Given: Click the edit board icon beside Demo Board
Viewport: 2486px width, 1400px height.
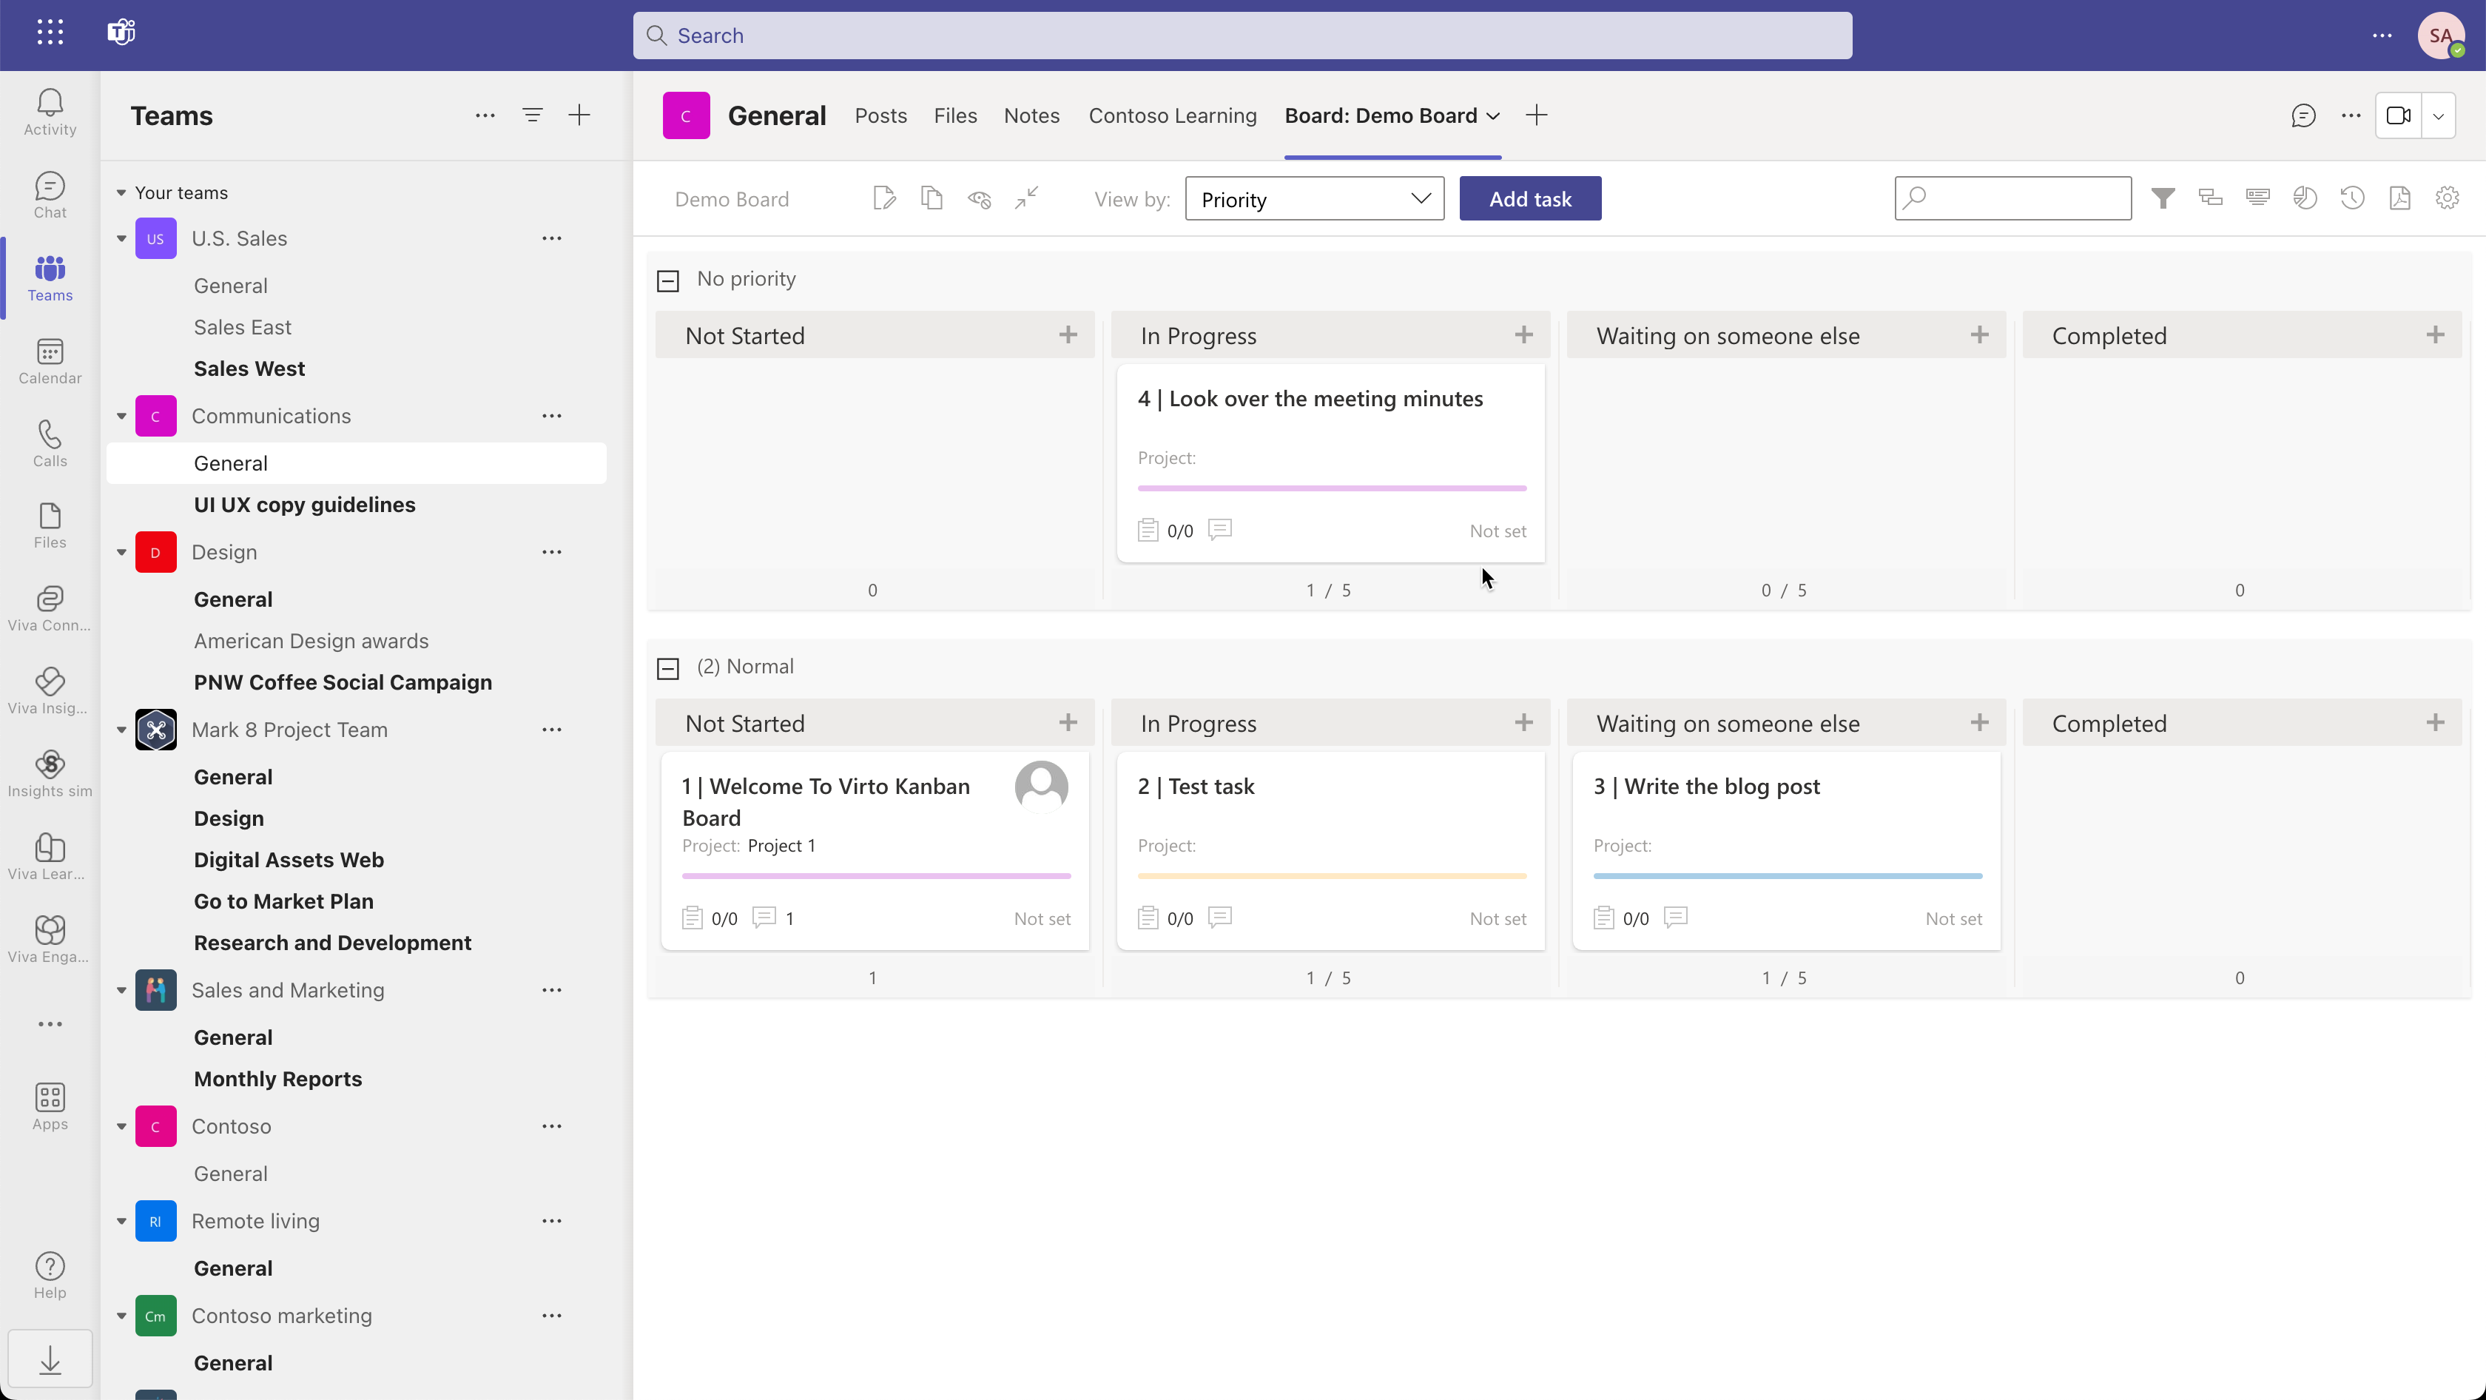Looking at the screenshot, I should coord(884,199).
